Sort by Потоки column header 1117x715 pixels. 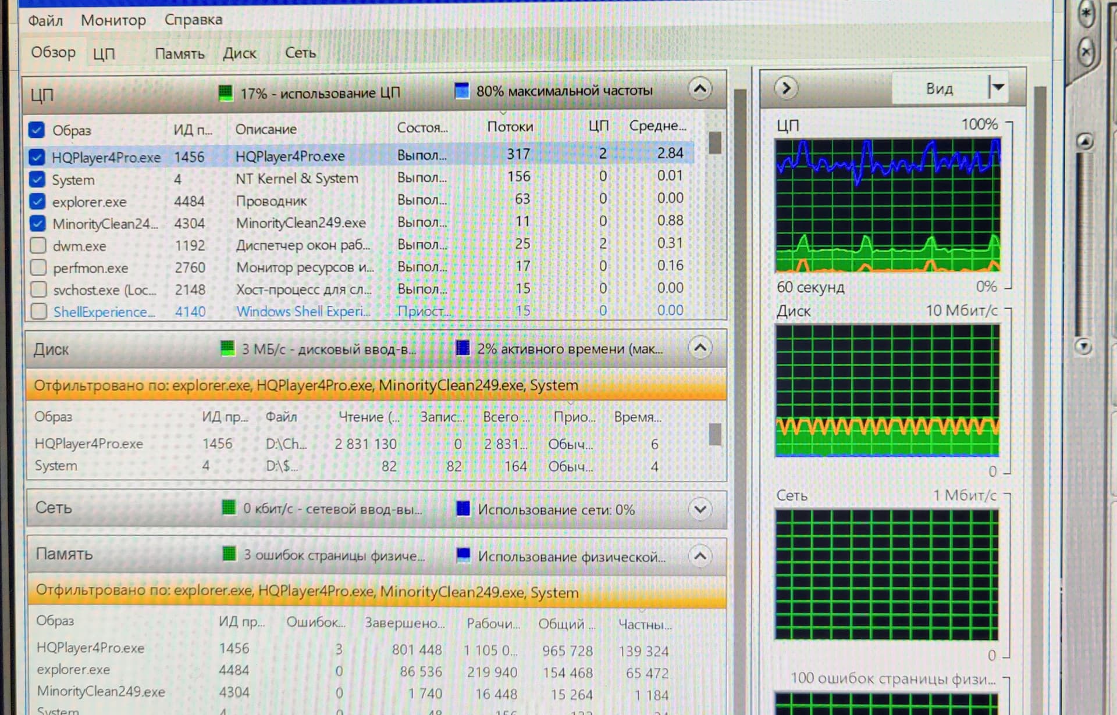point(510,127)
